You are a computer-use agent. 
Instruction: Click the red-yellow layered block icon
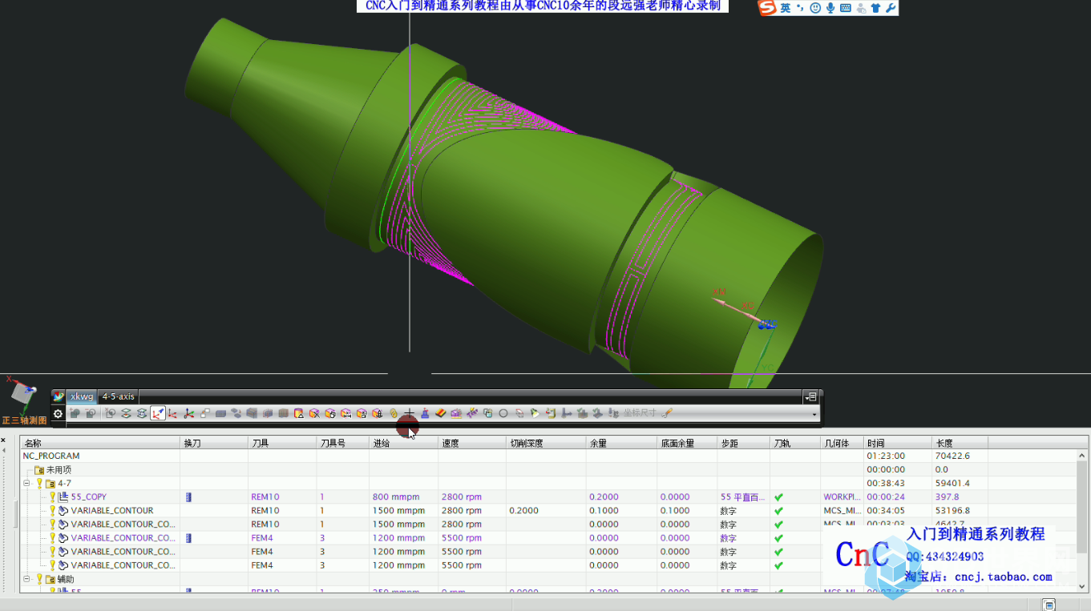pos(441,413)
